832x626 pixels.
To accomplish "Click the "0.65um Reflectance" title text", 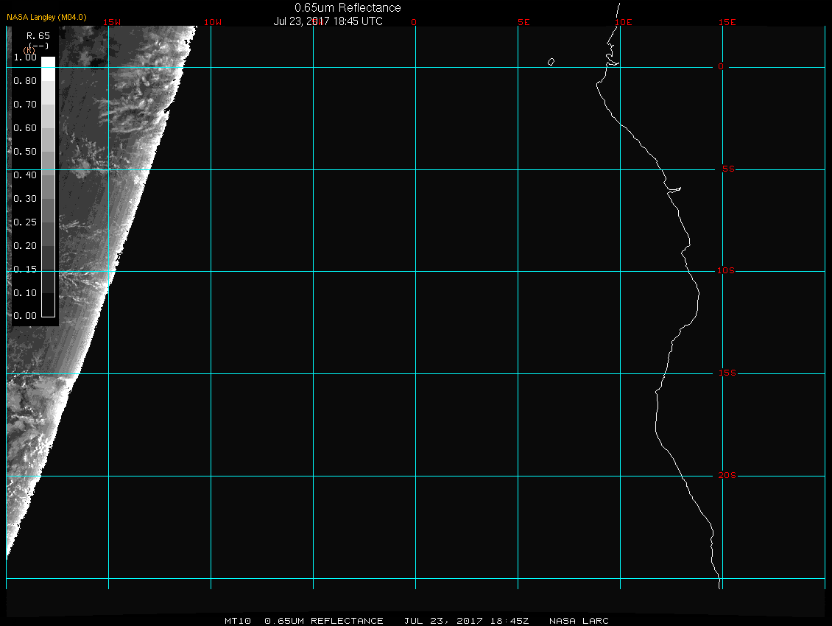I will point(348,7).
